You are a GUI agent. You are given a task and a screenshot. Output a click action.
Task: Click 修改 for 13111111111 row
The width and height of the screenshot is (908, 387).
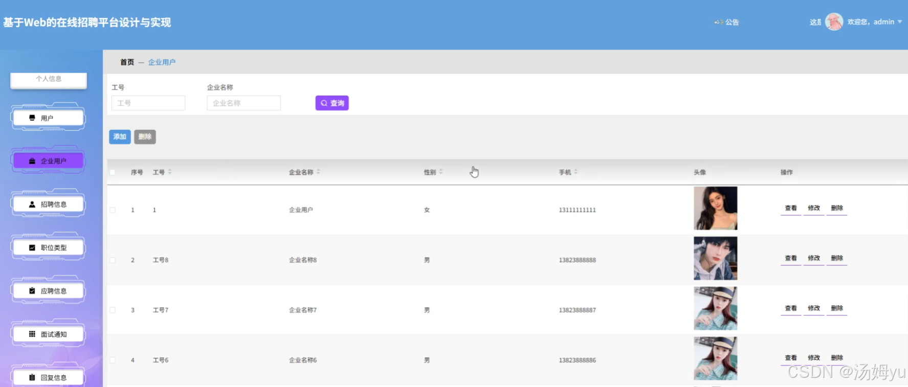[814, 208]
